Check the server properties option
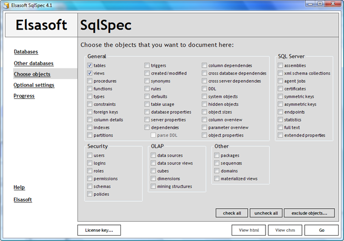 (147, 119)
